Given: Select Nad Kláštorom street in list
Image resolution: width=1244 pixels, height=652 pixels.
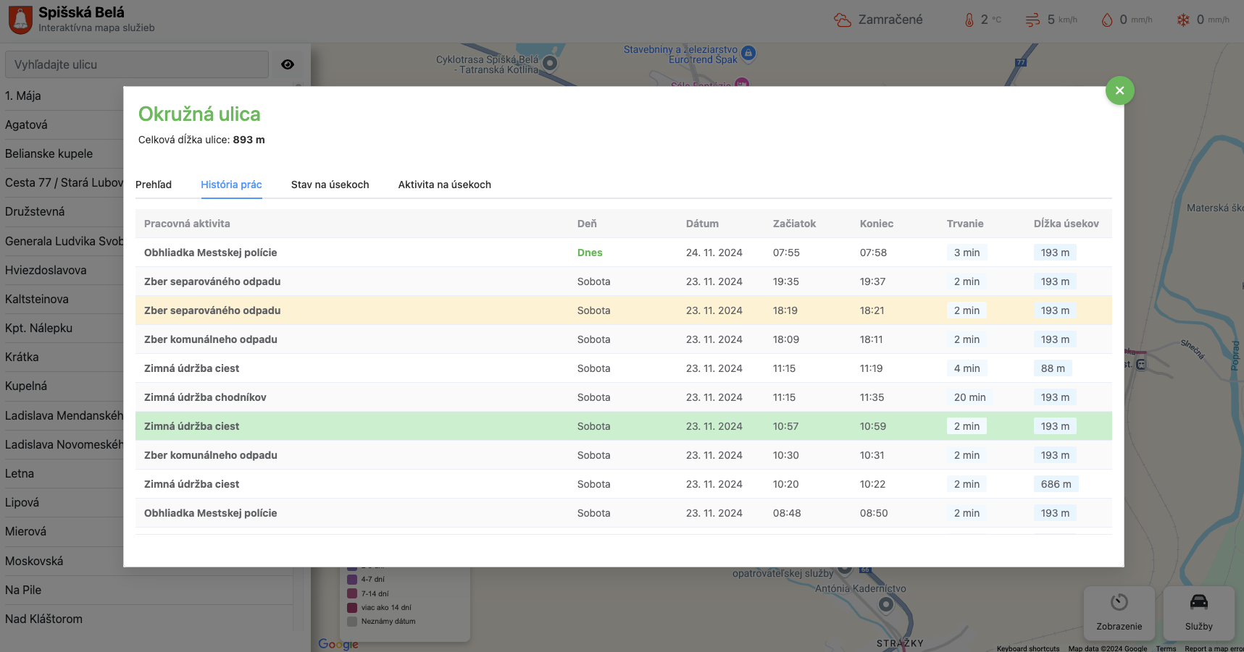Looking at the screenshot, I should [x=149, y=619].
